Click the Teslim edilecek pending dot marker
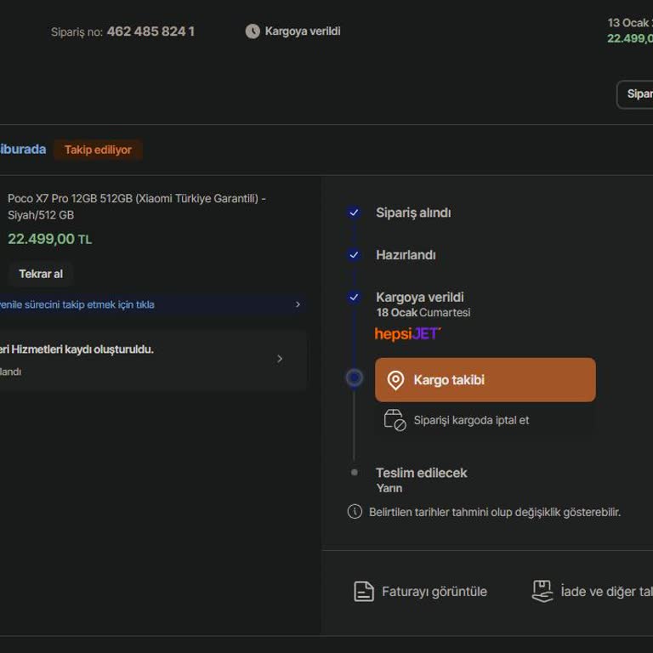Image resolution: width=653 pixels, height=653 pixels. coord(355,472)
